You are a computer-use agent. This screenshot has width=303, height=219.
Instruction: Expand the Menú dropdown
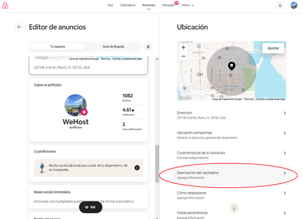pos(188,5)
